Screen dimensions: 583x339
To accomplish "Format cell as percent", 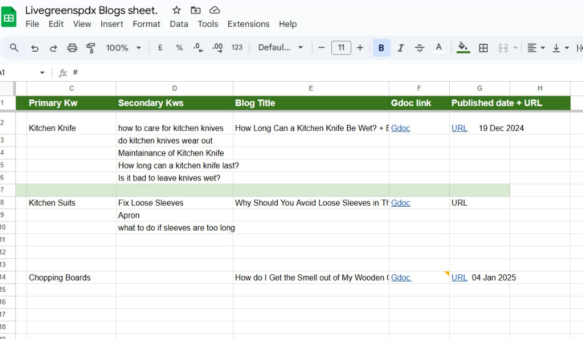I will [x=179, y=48].
